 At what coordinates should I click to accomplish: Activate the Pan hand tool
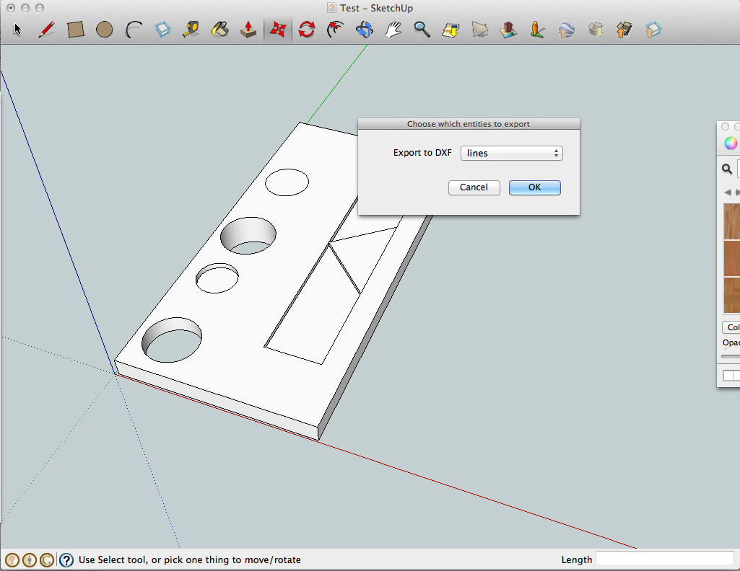[x=393, y=30]
